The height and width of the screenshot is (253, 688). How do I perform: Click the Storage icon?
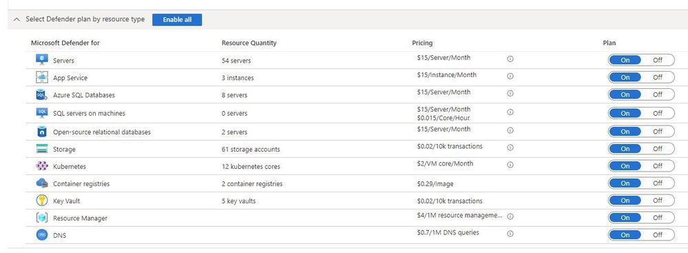(42, 149)
